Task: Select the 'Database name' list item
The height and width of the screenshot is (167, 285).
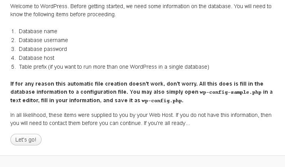Action: coord(38,31)
